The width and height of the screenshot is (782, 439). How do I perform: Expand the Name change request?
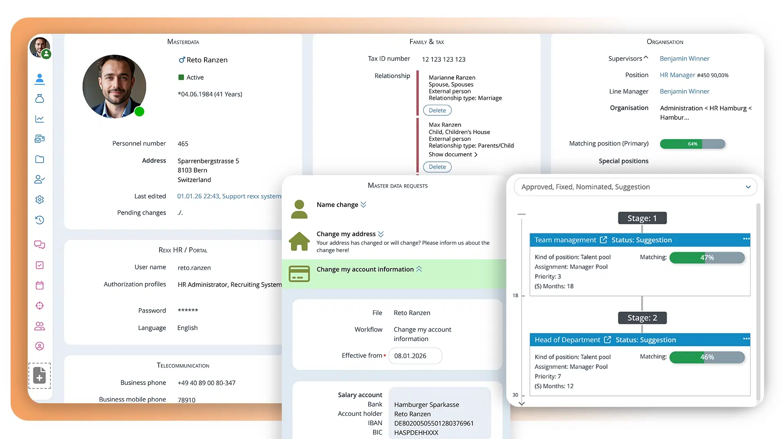tap(363, 204)
